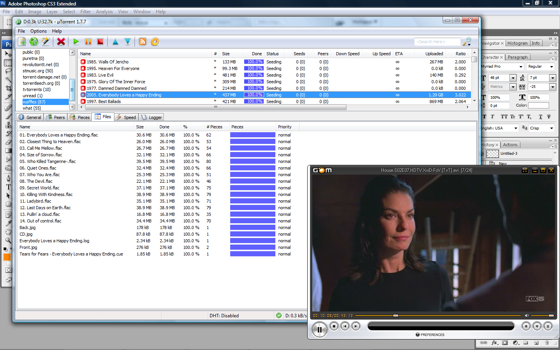Select Photoshop Lasso tool
This screenshot has width=560, height=350.
click(x=8, y=71)
